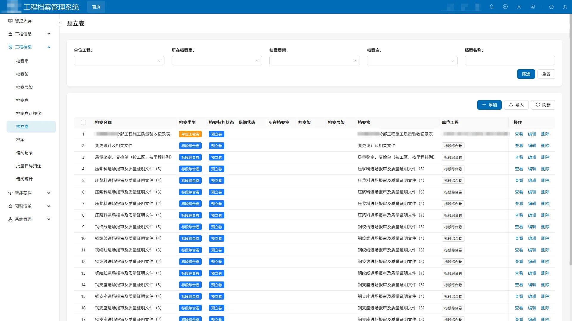Switch to the 首页 tab

[x=96, y=7]
